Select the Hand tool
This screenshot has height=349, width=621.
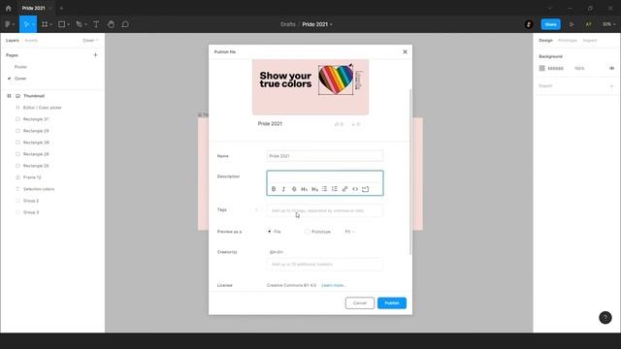(x=111, y=24)
